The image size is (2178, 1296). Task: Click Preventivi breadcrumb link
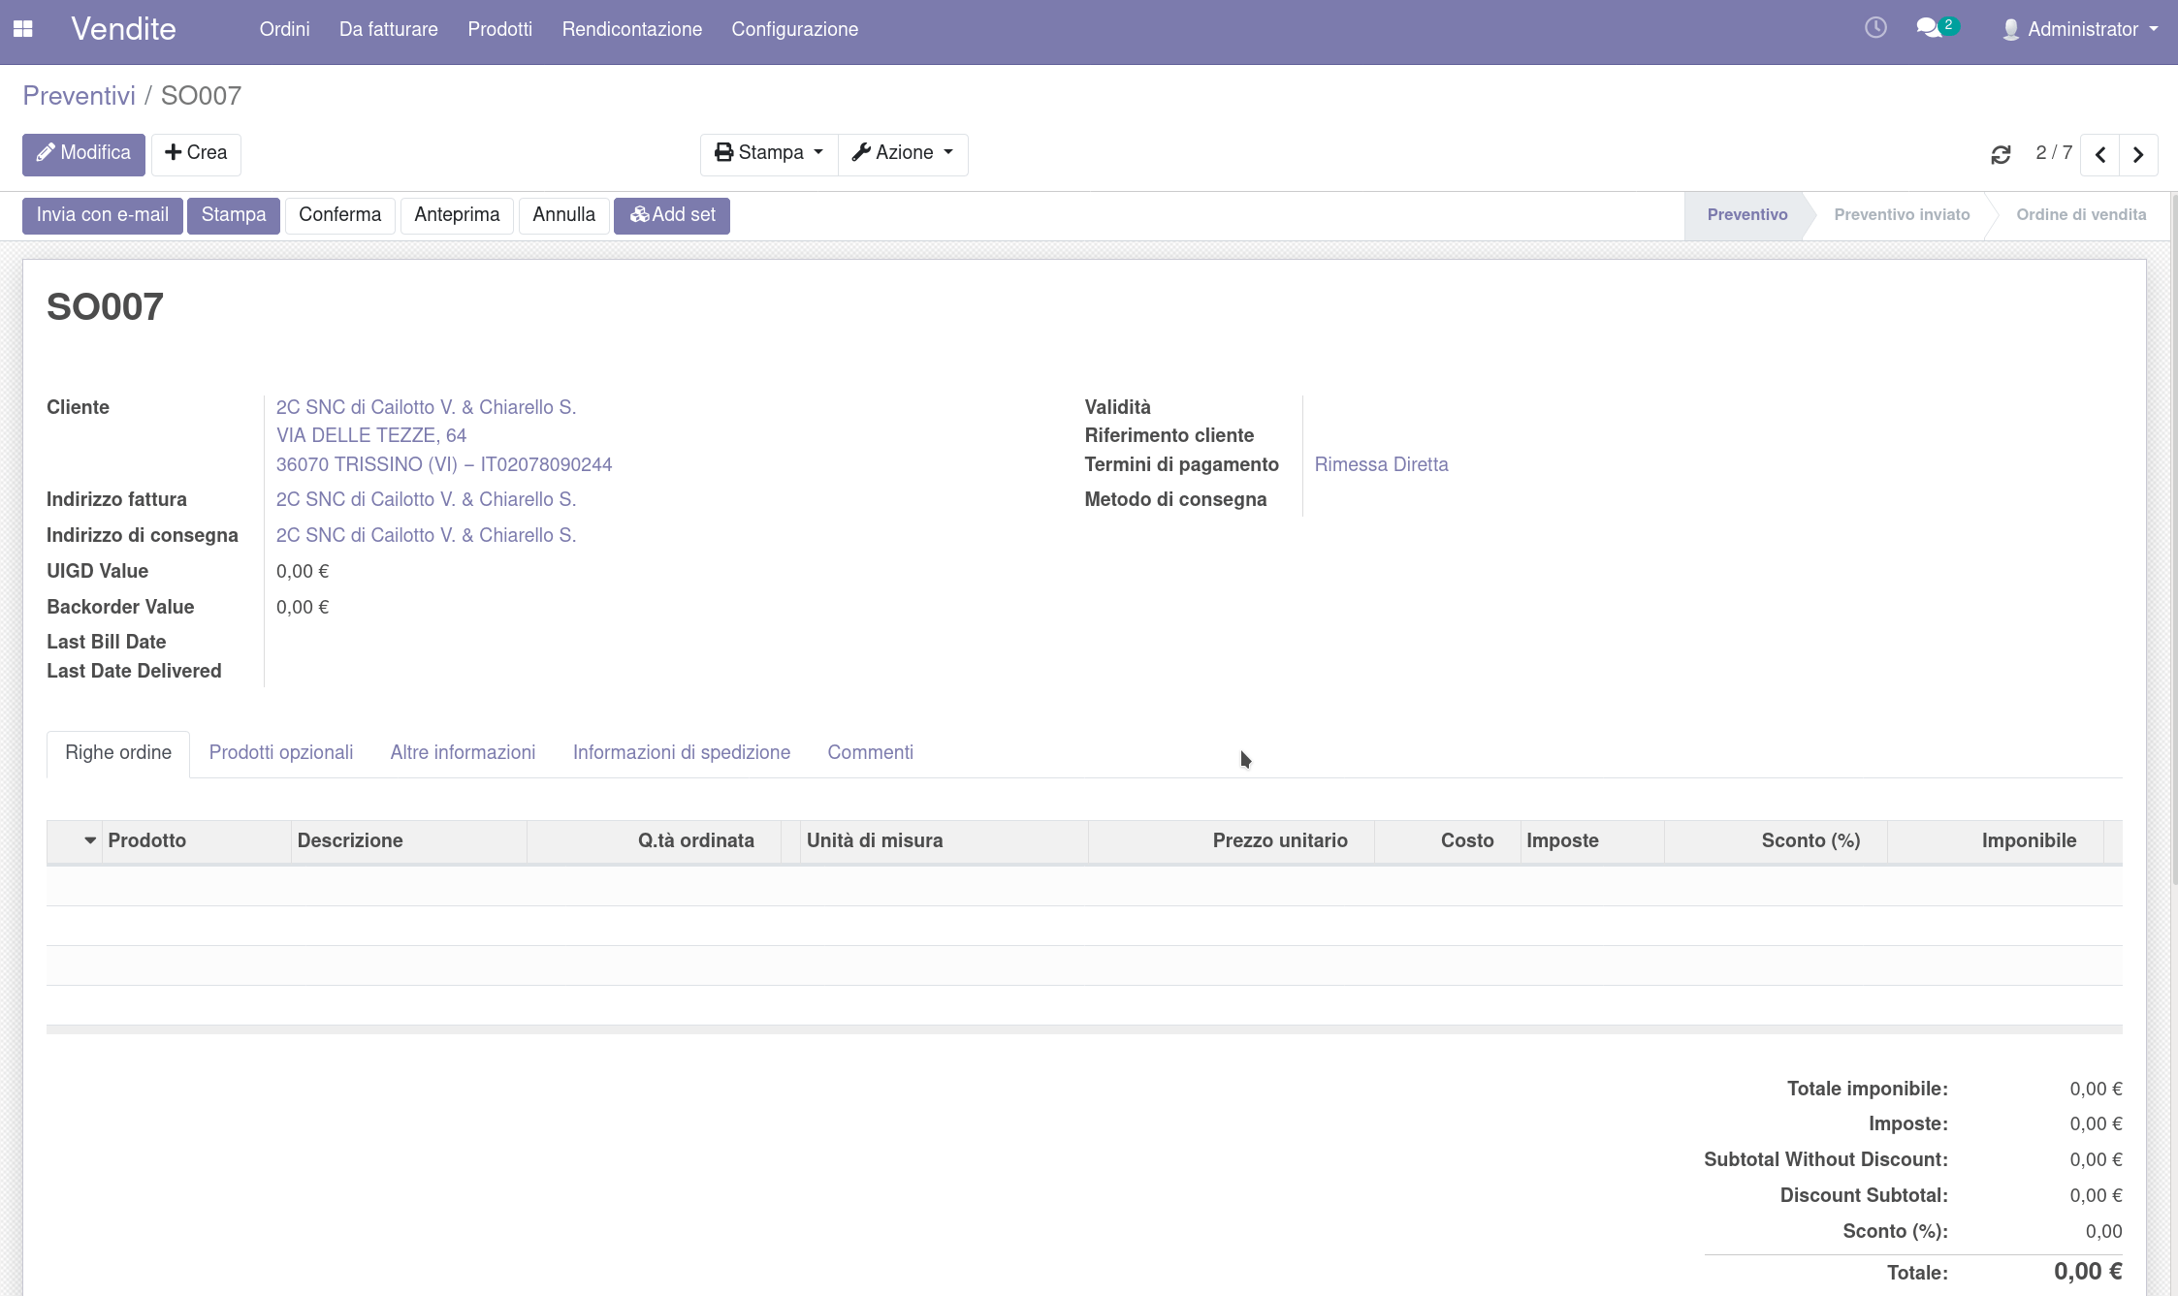[80, 96]
